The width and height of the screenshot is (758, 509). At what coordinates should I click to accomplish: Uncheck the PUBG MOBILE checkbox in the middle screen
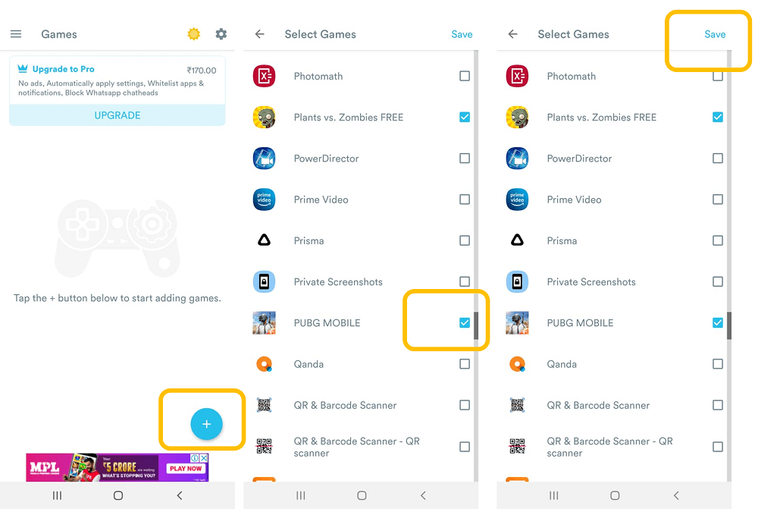(x=465, y=322)
